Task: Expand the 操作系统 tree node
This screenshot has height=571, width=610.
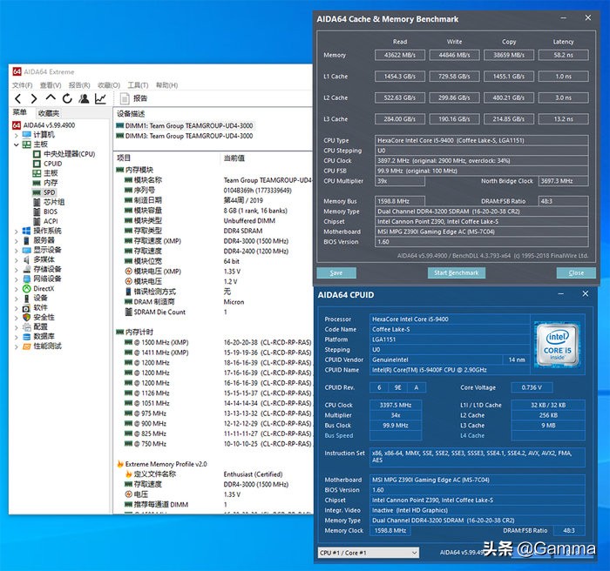Action: coord(16,230)
